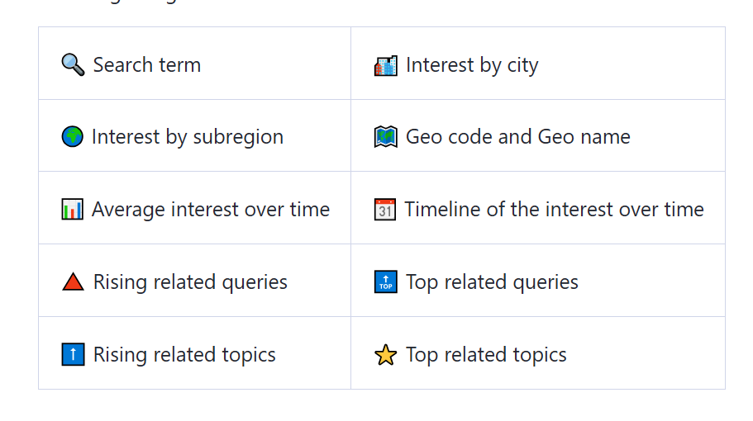Click the 'Top related queries' text
This screenshot has height=421, width=753.
tap(493, 282)
